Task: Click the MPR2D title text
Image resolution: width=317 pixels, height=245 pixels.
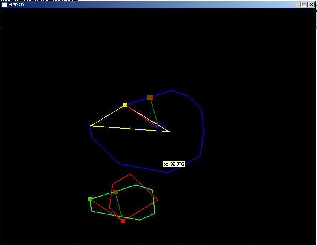Action: tap(16, 5)
